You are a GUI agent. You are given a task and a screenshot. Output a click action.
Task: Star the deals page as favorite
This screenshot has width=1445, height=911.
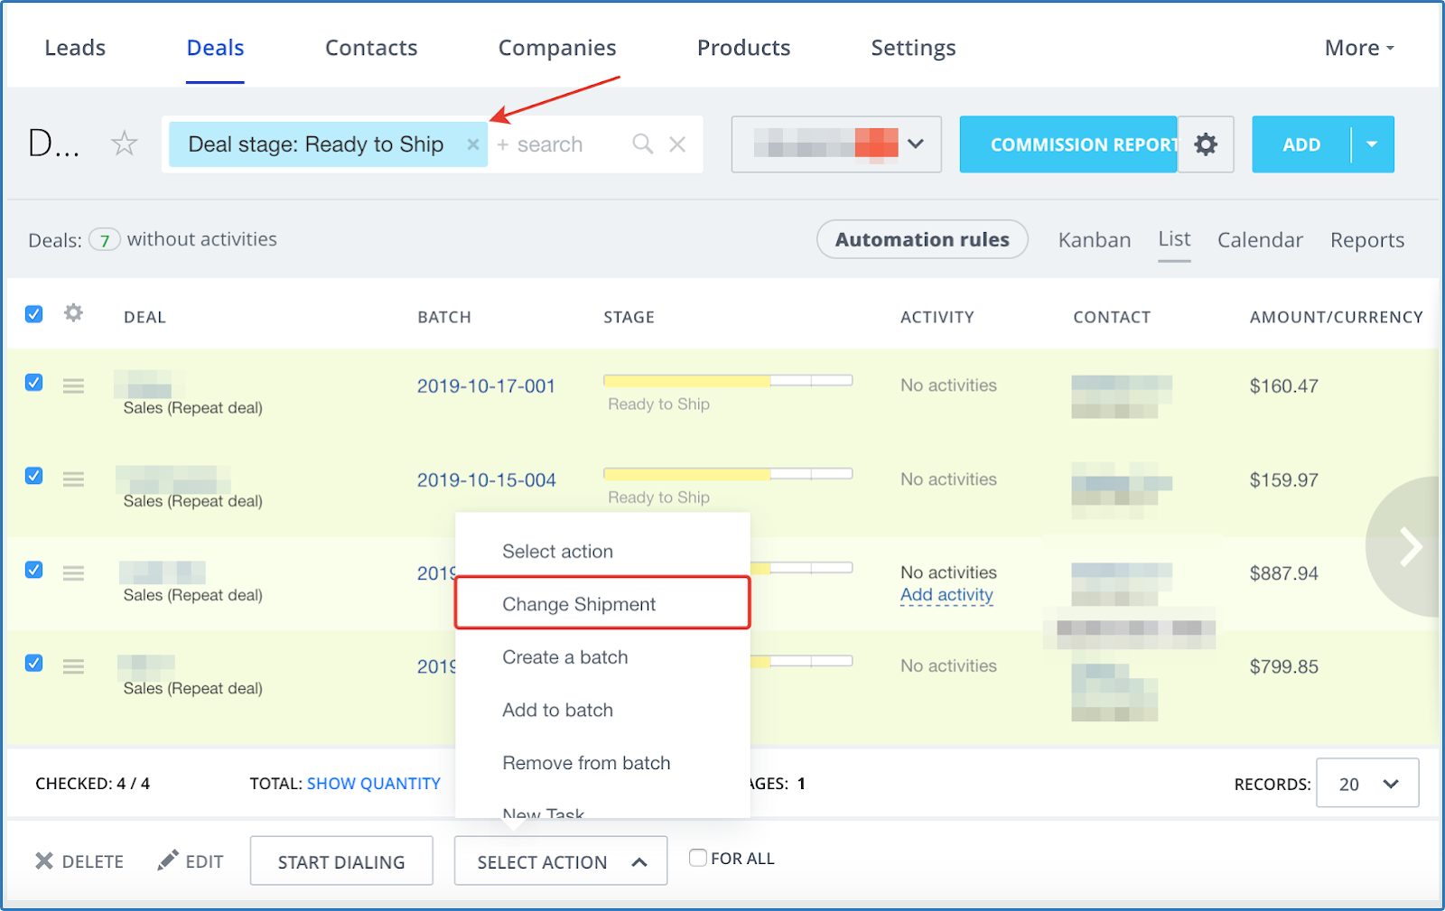124,144
